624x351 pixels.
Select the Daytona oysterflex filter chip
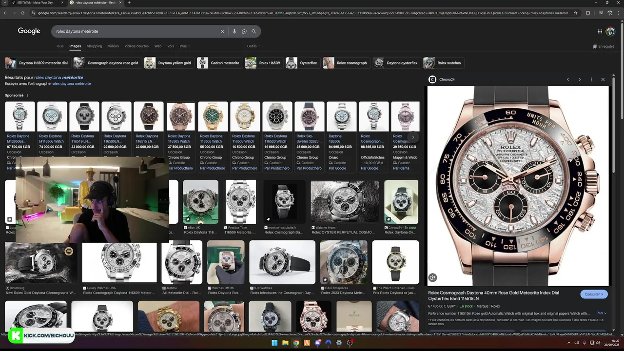pyautogui.click(x=396, y=63)
